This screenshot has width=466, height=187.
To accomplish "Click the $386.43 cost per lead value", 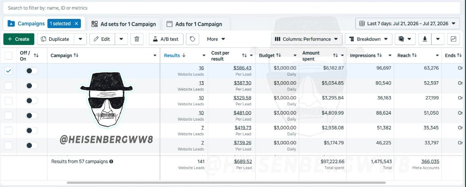I will 242,68.
